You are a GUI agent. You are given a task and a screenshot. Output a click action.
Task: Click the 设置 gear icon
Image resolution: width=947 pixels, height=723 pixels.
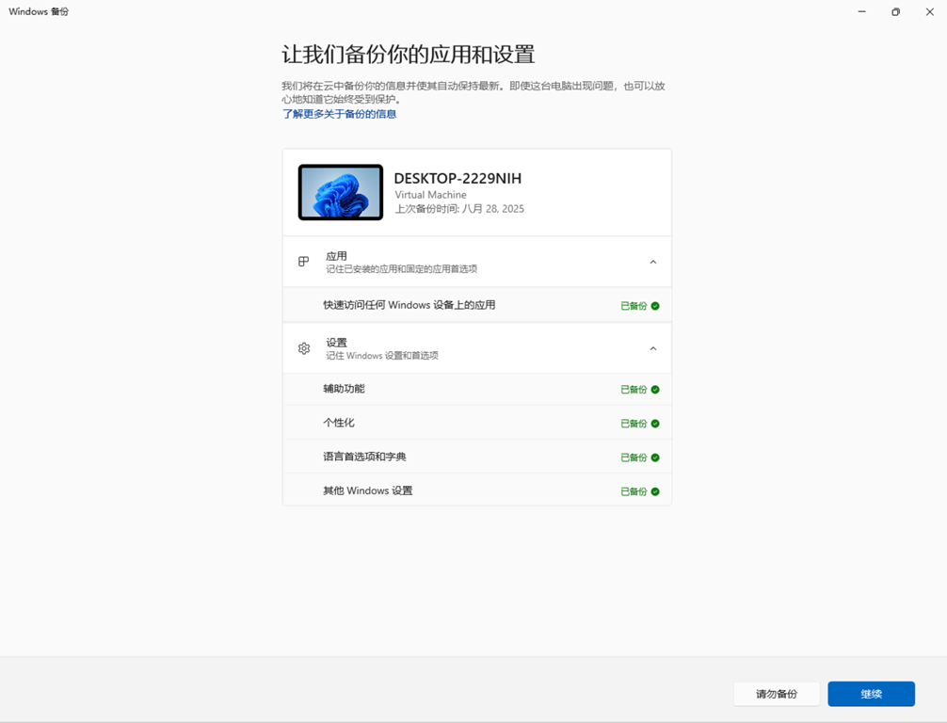(304, 348)
